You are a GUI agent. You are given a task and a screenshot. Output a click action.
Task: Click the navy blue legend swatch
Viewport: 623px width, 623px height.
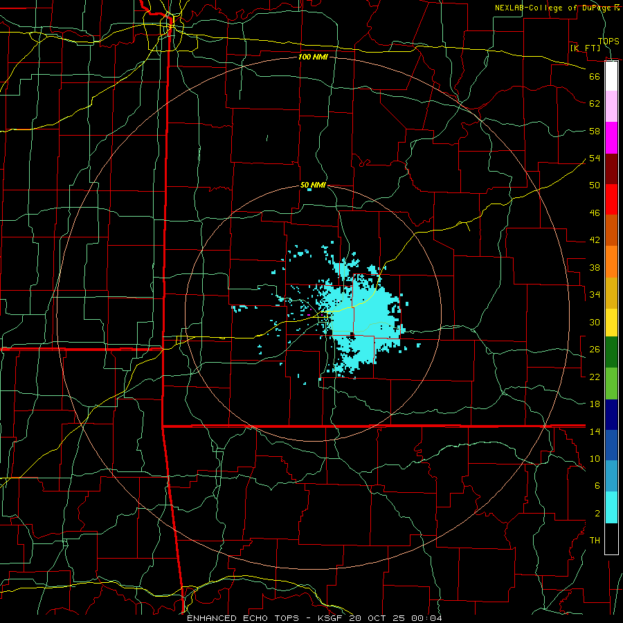coord(611,415)
